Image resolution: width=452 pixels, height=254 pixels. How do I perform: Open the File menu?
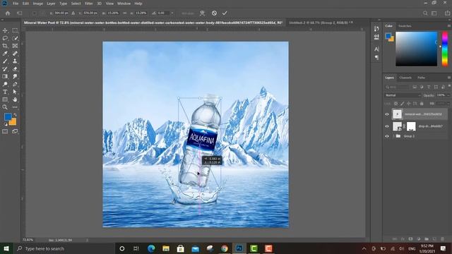16,4
